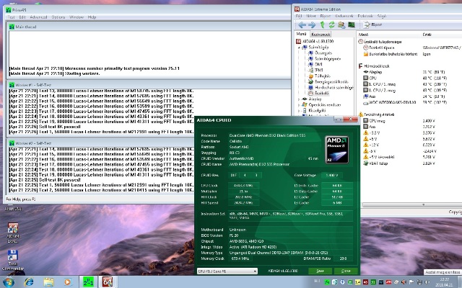
Task: Open the Window menu in Prime95
Action: tap(77, 17)
